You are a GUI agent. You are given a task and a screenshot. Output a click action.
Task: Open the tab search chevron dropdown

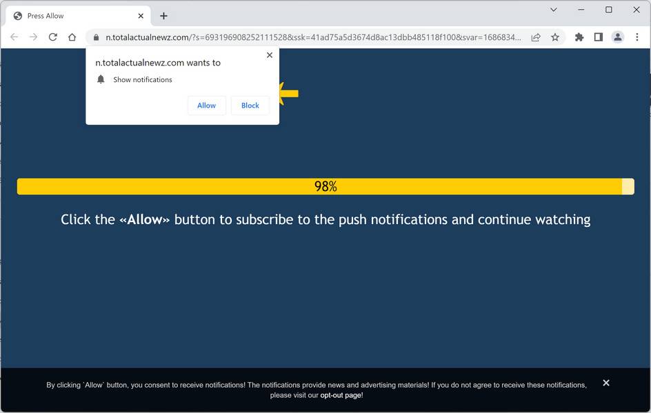[x=554, y=10]
